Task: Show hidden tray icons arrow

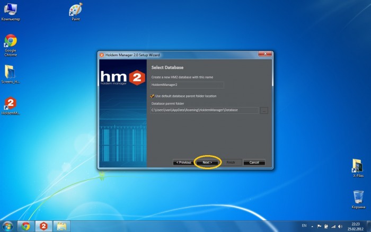Action: pyautogui.click(x=312, y=227)
